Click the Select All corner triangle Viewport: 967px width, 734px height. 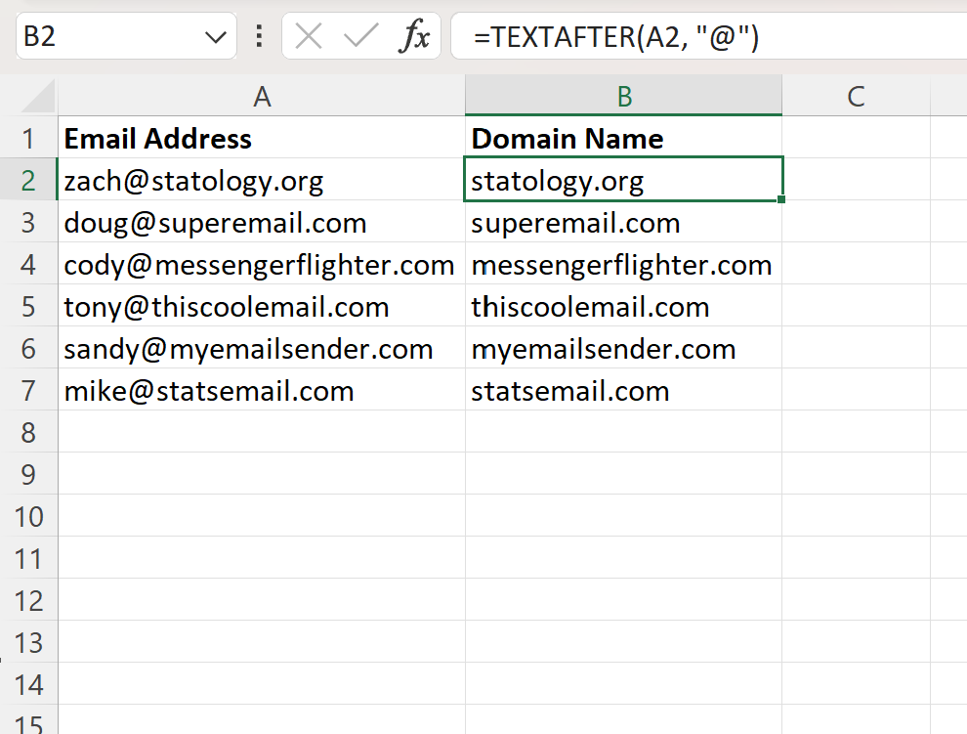point(38,97)
